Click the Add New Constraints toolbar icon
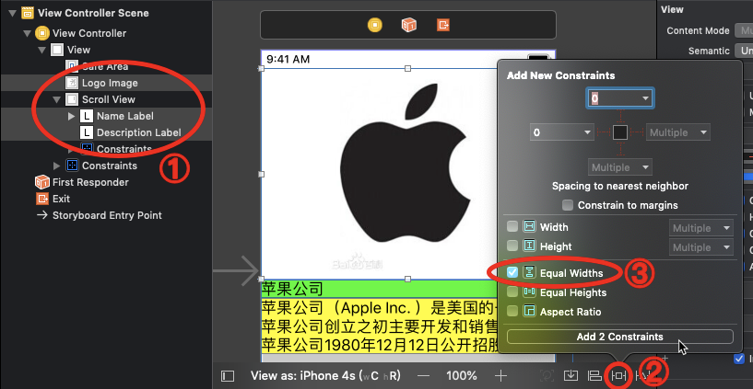 618,376
